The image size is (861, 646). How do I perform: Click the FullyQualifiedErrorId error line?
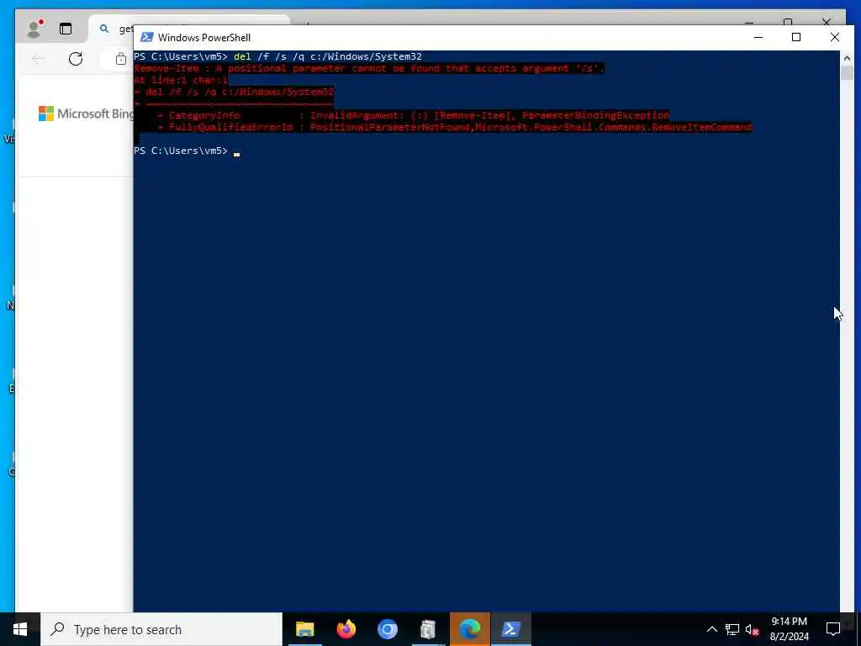pyautogui.click(x=455, y=127)
